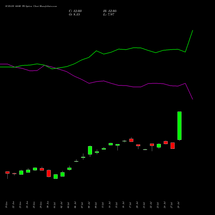Click the large green candle for 08 Jul
This screenshot has width=215, height=215.
(x=90, y=150)
